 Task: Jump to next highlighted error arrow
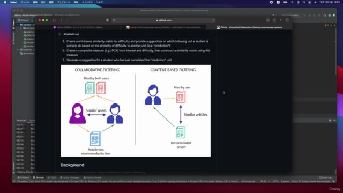point(334,25)
